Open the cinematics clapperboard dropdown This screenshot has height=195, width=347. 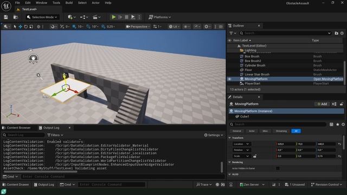click(97, 17)
